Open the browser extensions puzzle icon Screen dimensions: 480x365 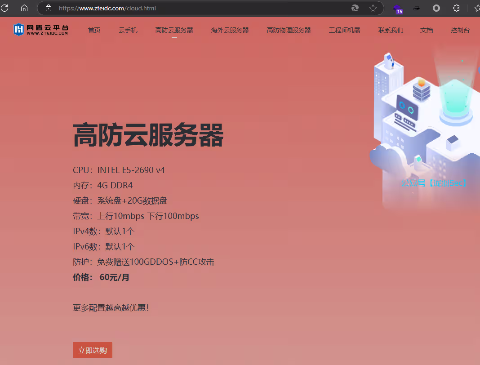click(x=456, y=8)
